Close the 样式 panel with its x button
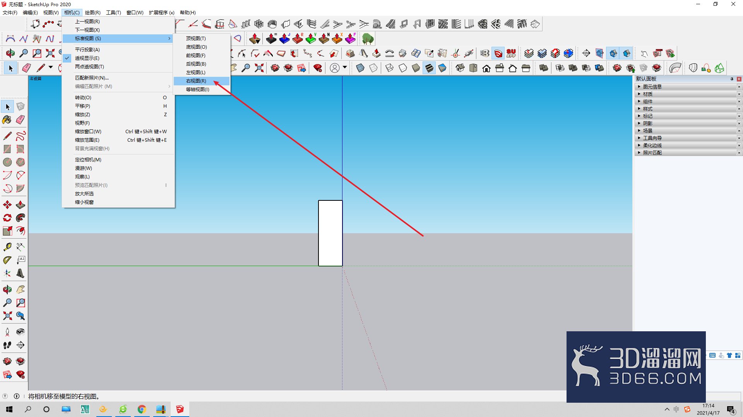 click(x=739, y=109)
